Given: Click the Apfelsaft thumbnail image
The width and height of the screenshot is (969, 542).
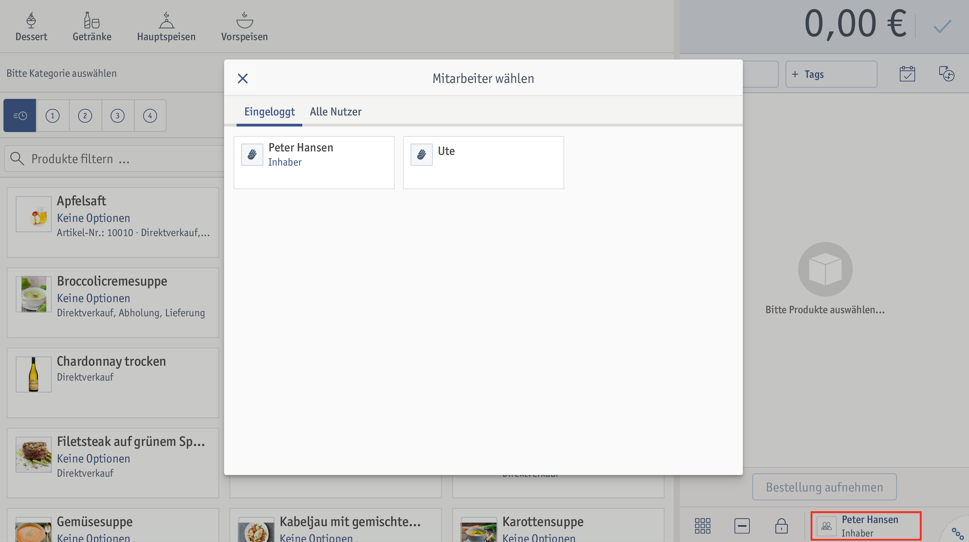Looking at the screenshot, I should click(34, 214).
